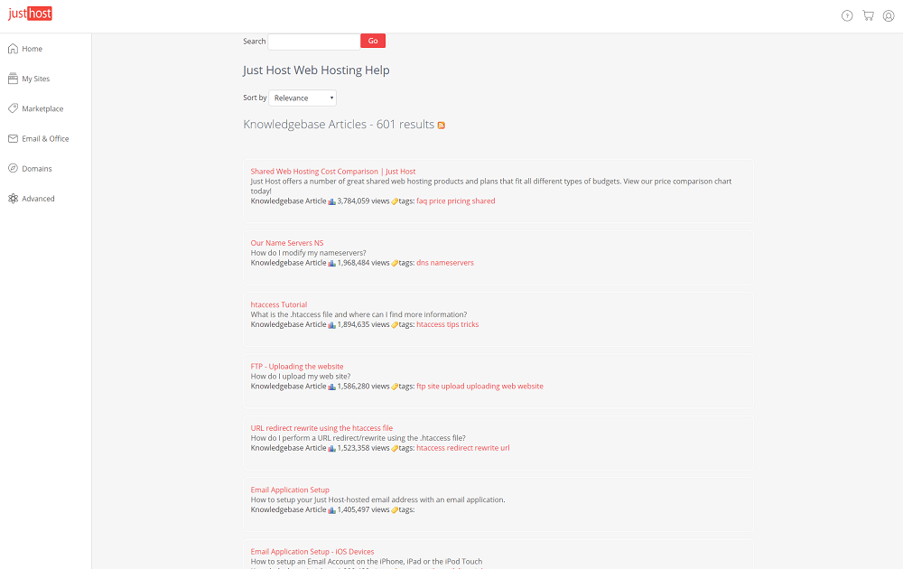Open Email Application Setup - iOS Devices article

tap(312, 552)
